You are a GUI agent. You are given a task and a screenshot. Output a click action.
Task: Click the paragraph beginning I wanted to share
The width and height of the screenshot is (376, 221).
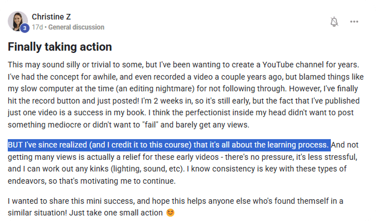(176, 207)
